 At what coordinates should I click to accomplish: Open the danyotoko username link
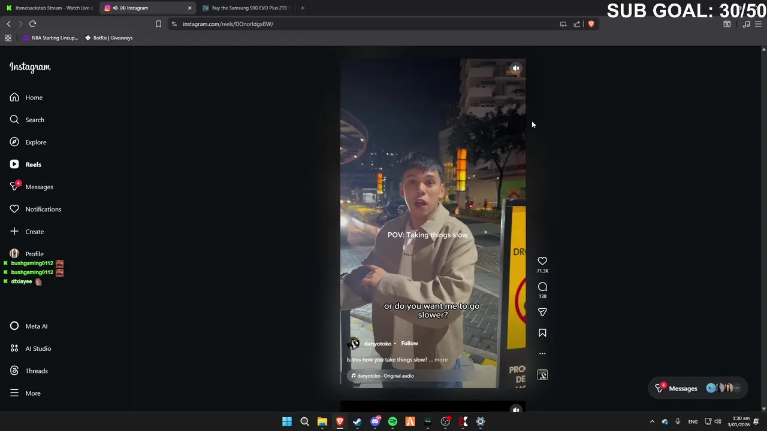tap(378, 344)
